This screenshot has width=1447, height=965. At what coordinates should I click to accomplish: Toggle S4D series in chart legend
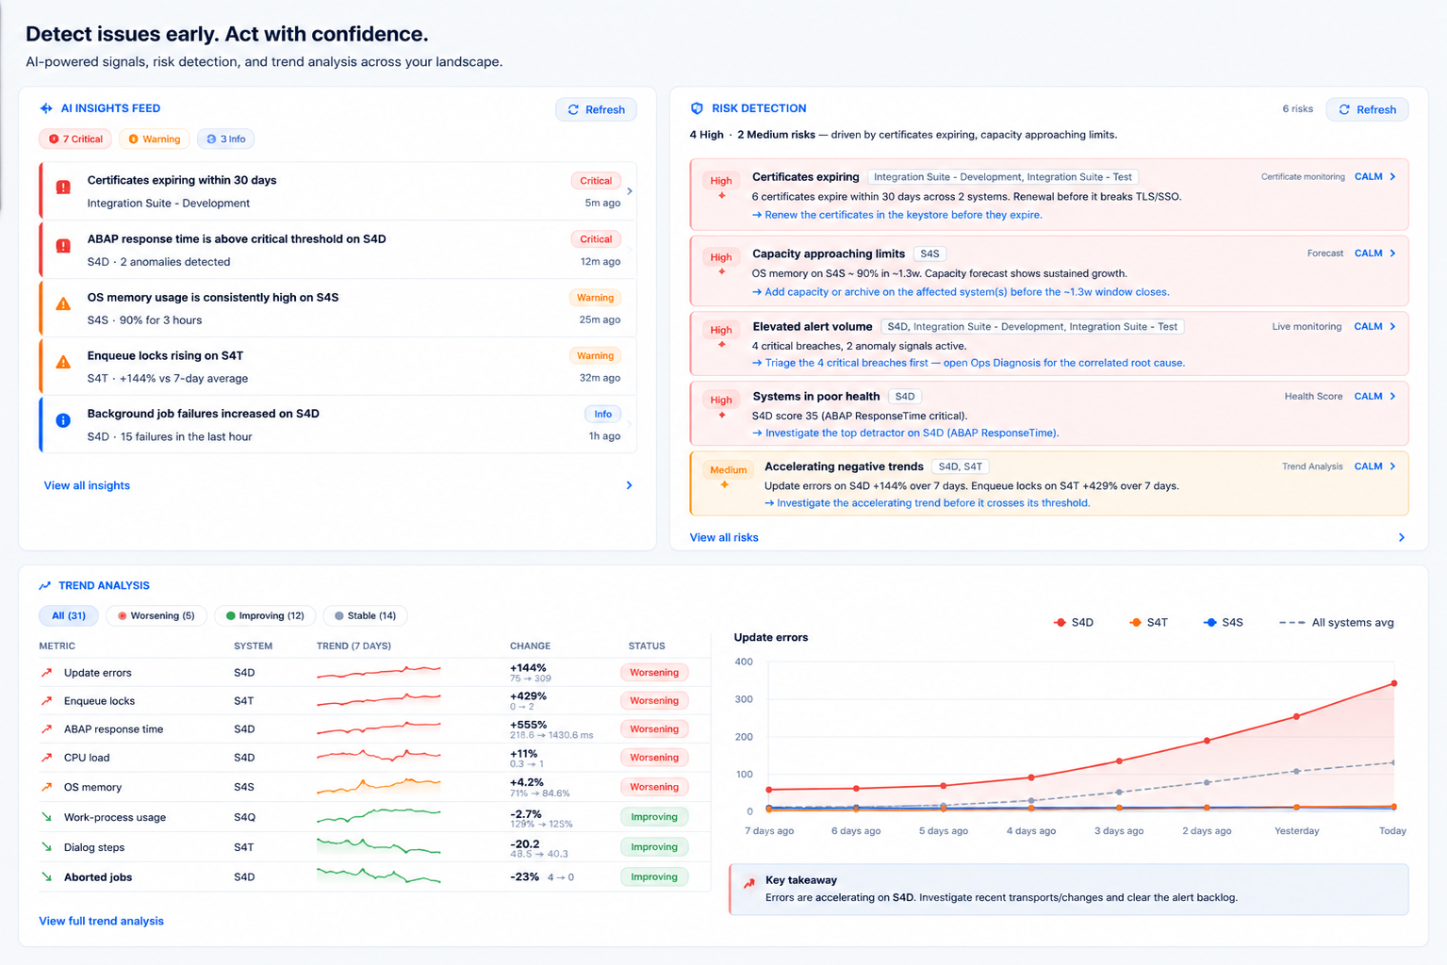[1073, 622]
